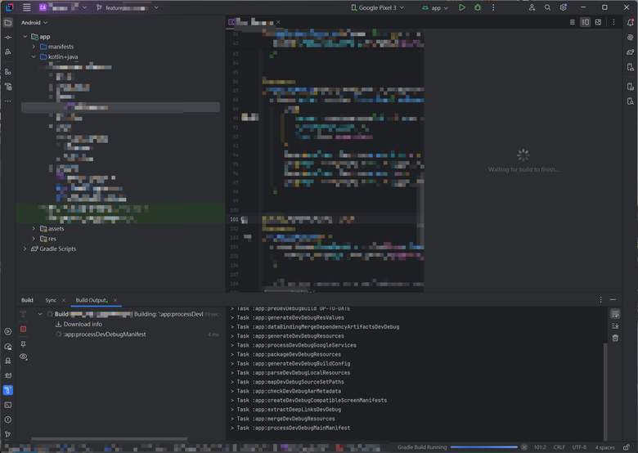Switch editor to Design-only view

click(x=598, y=22)
